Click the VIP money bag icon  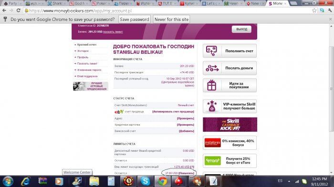[212, 106]
